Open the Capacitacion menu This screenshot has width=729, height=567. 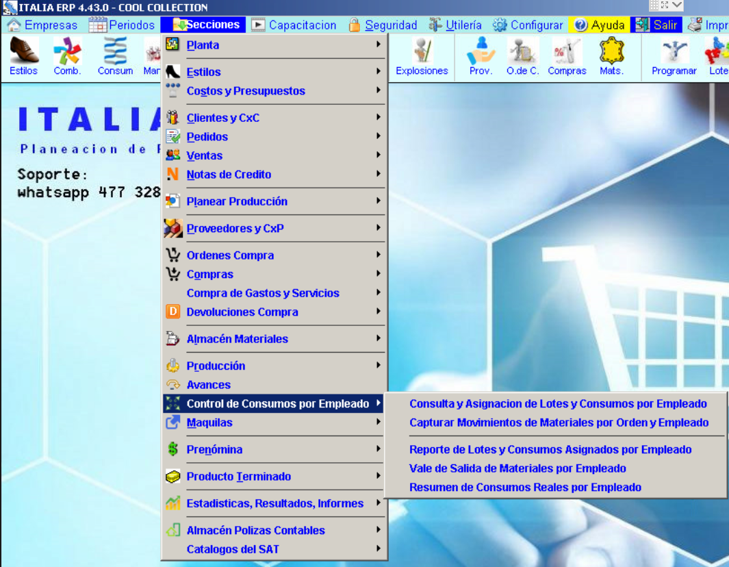[x=294, y=25]
